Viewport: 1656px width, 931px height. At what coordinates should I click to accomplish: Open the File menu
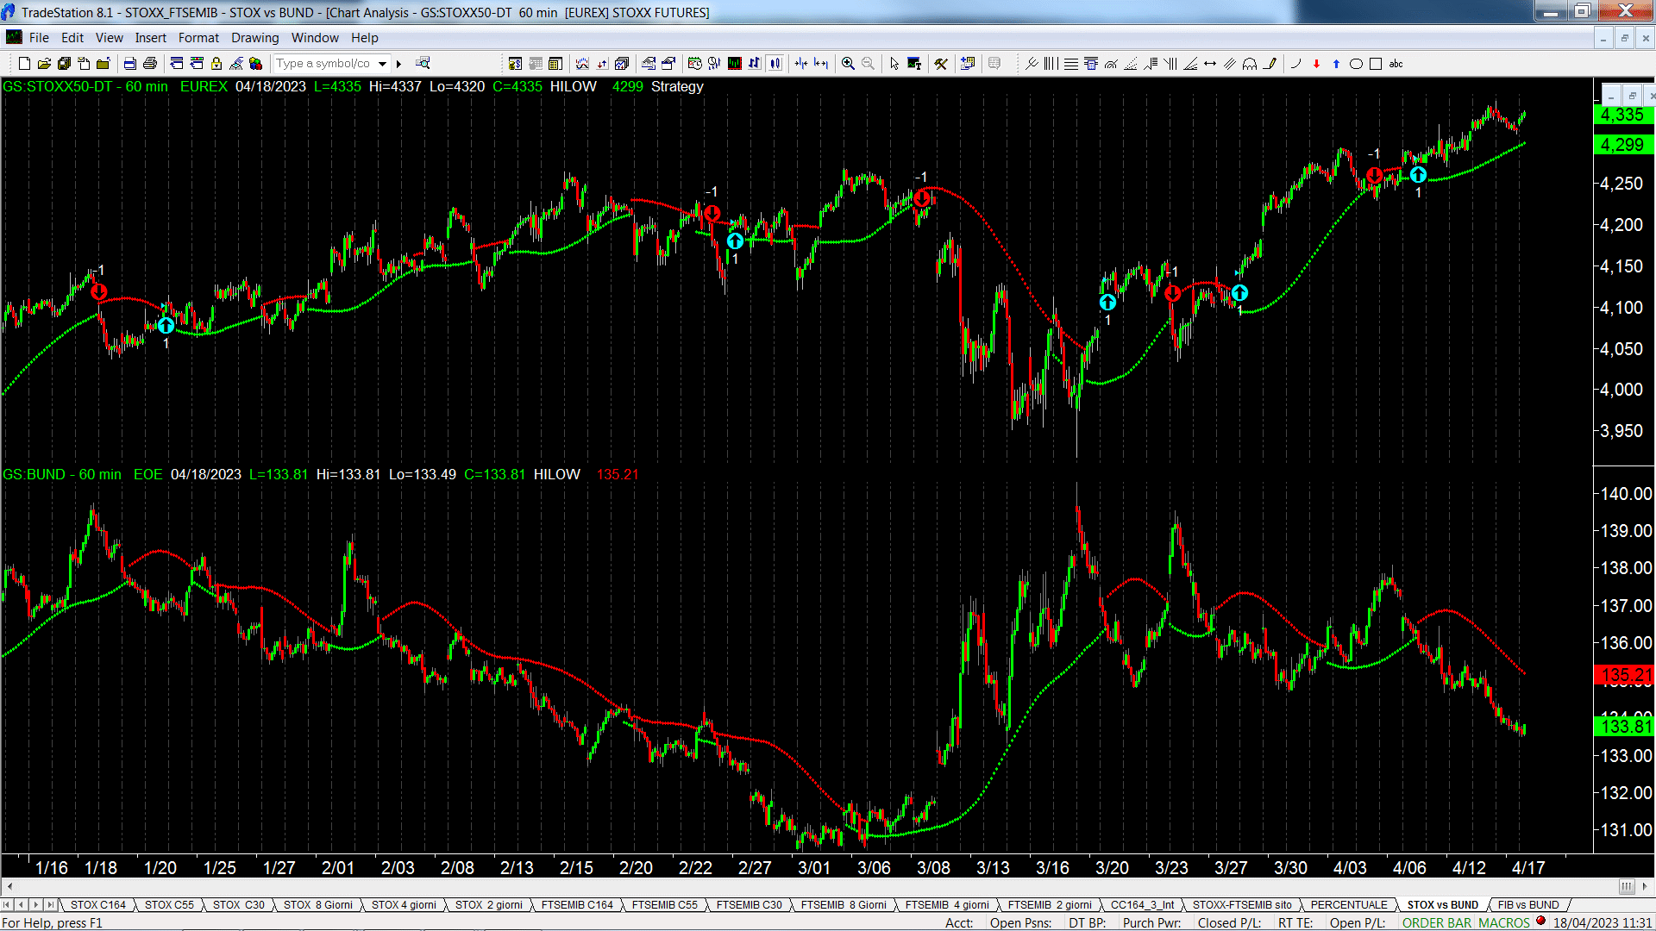(39, 38)
